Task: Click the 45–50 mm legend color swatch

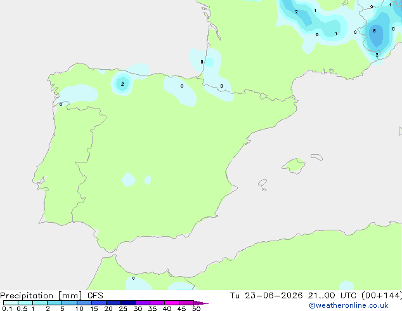Action: coord(186,303)
